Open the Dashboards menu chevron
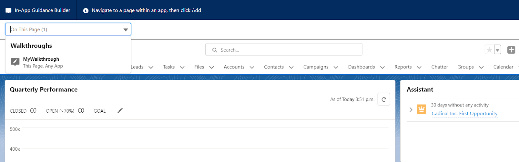This screenshot has height=162, width=519. (382, 67)
